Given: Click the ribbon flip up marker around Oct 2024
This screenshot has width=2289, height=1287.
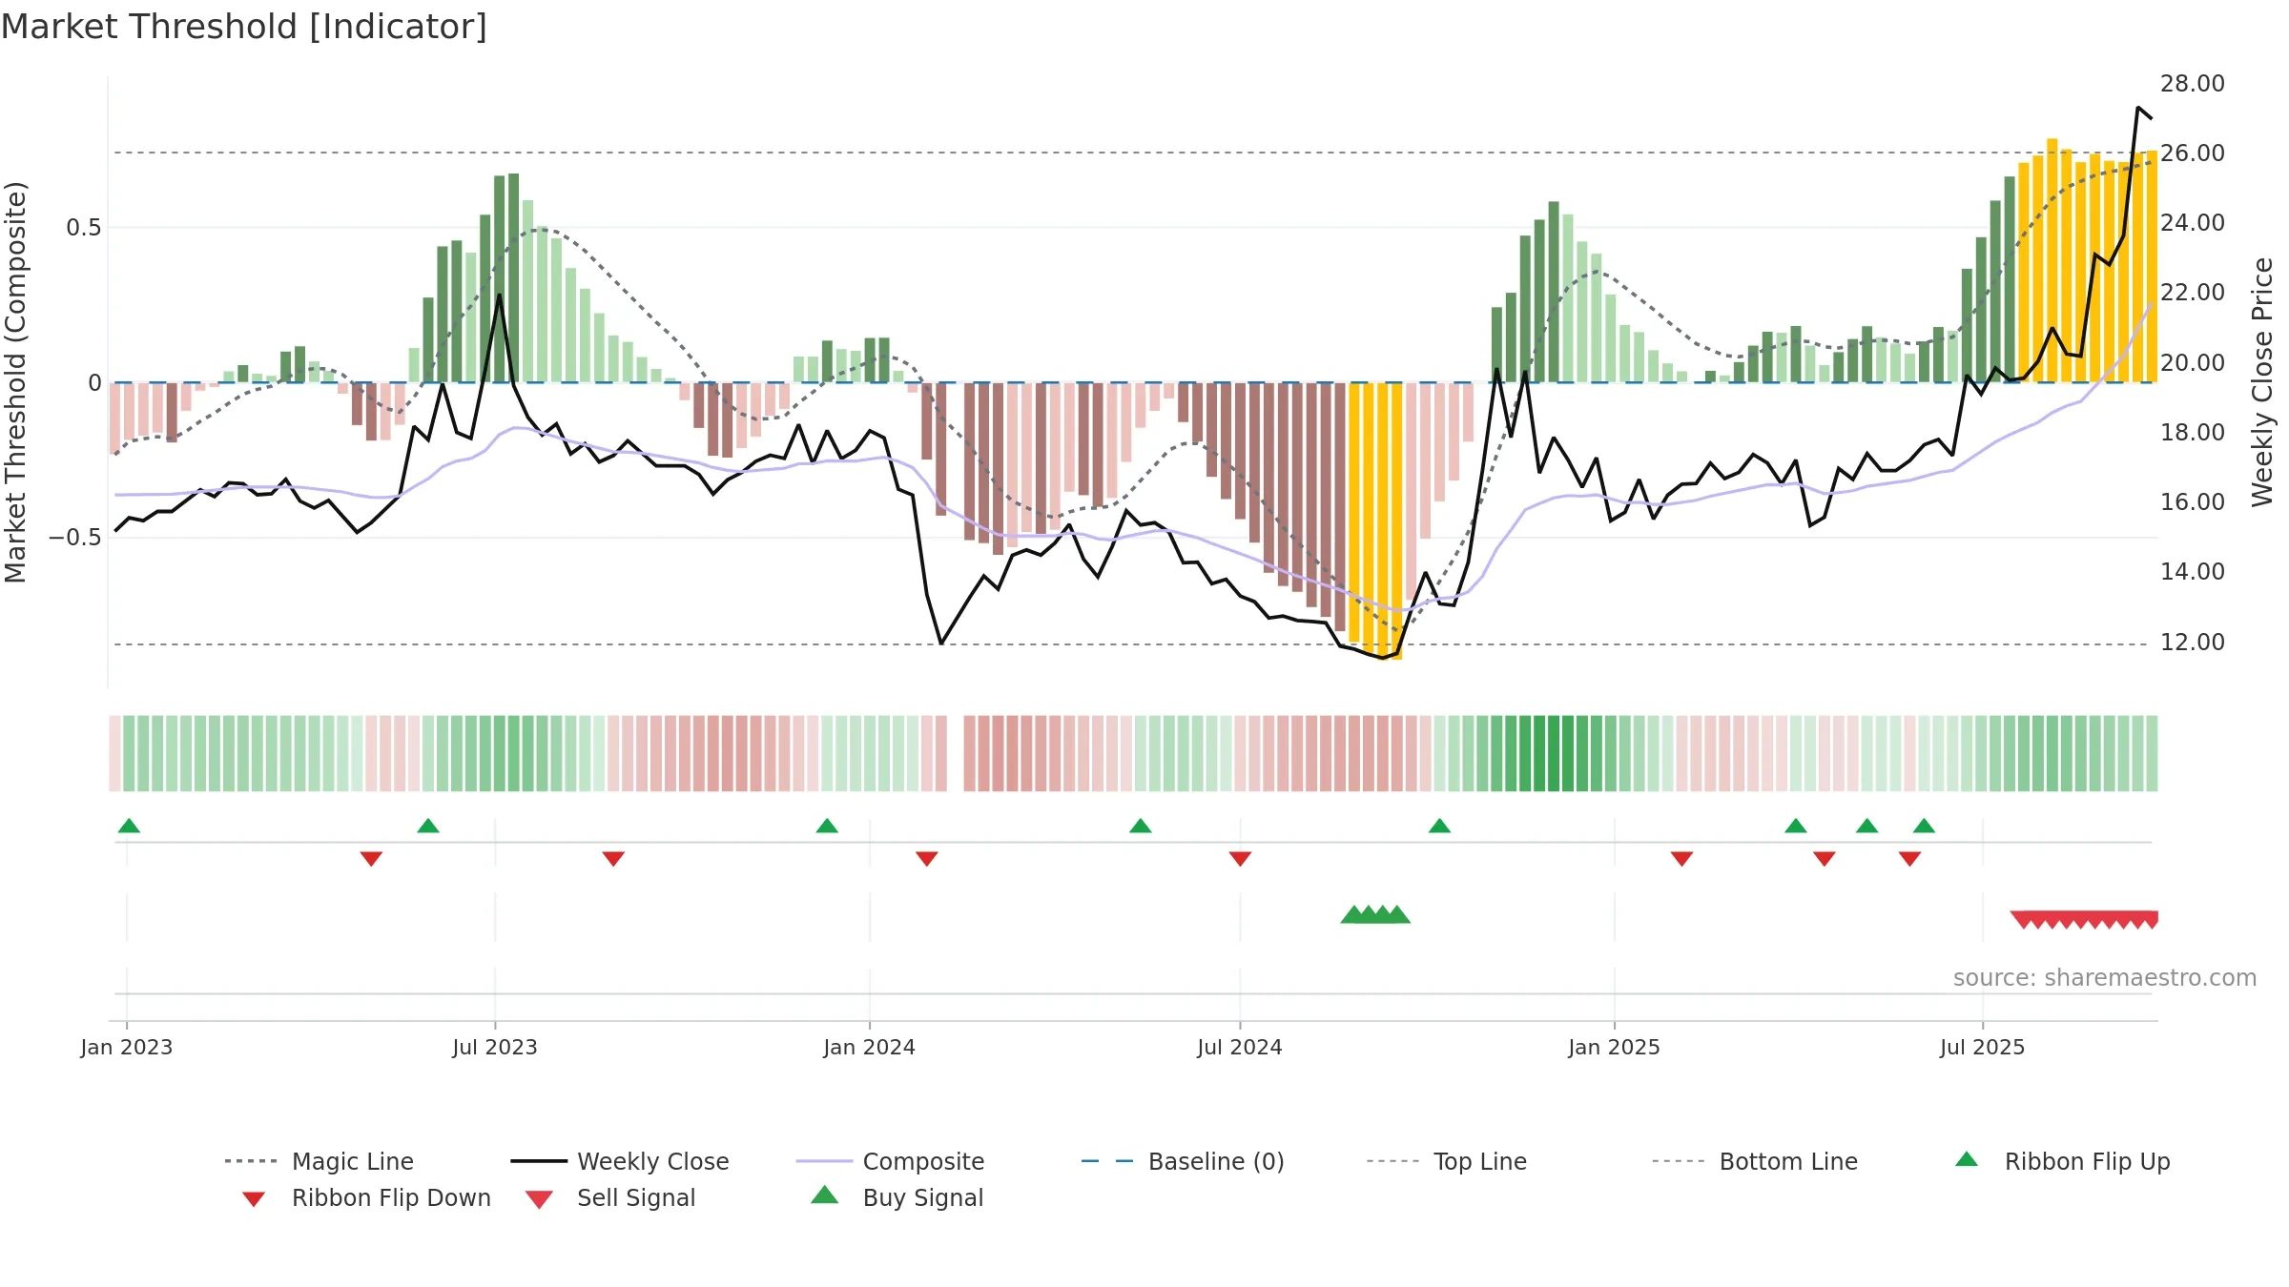Looking at the screenshot, I should [x=1439, y=826].
